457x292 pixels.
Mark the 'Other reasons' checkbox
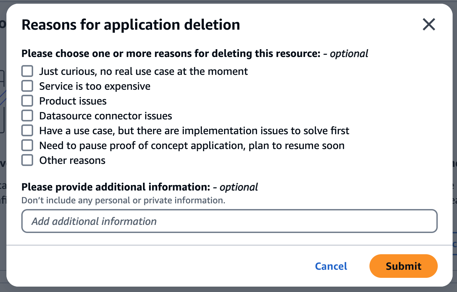[27, 160]
